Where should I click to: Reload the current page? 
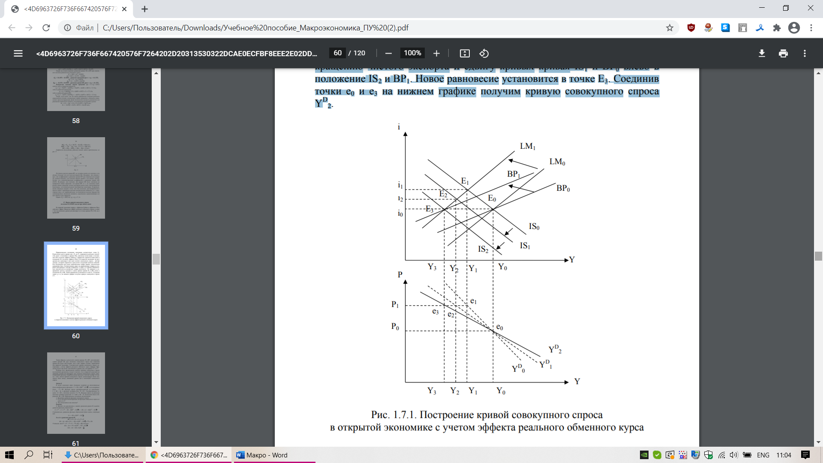click(x=46, y=28)
